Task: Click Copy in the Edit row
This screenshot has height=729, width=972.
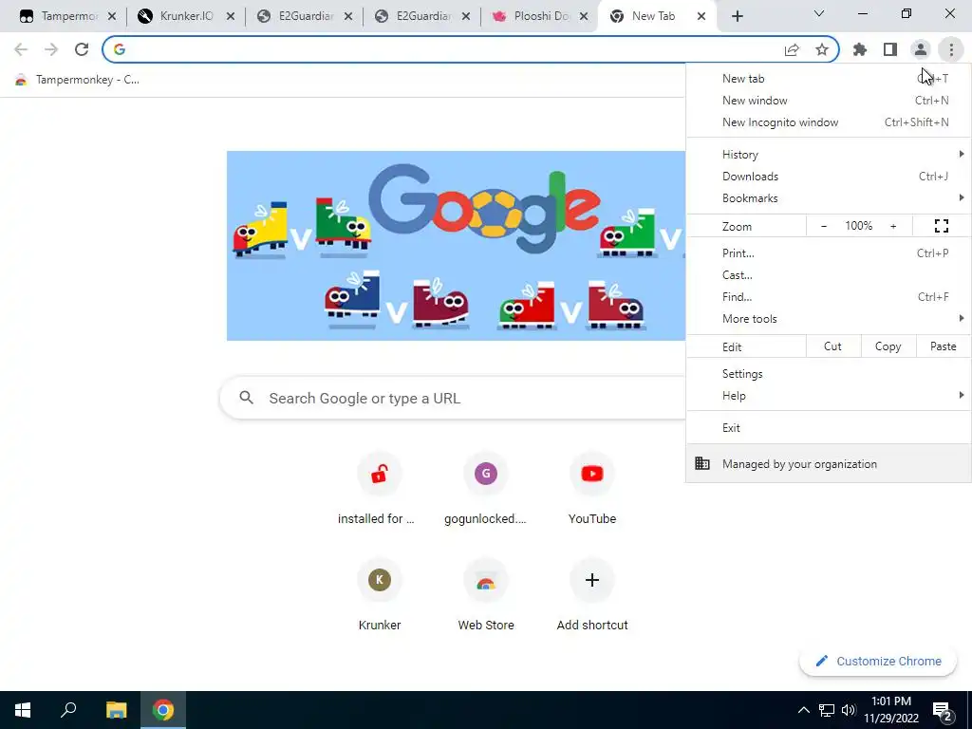Action: 888,346
